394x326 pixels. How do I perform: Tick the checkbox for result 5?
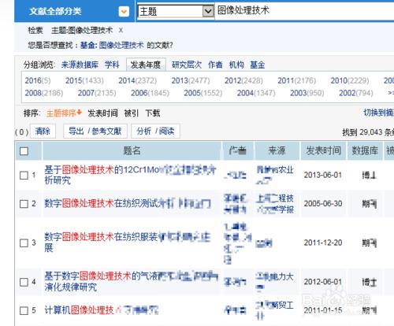(x=24, y=311)
